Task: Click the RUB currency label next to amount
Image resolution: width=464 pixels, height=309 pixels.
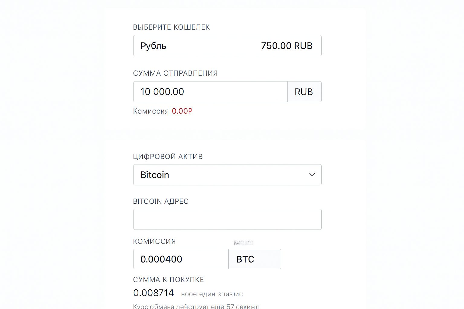Action: coord(304,92)
